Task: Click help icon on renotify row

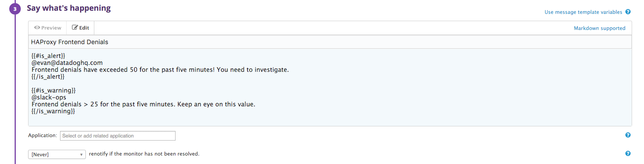Action: tap(628, 154)
